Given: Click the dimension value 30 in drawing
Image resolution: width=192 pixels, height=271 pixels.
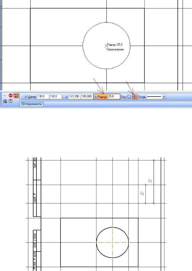Looking at the screenshot, I should pyautogui.click(x=142, y=194).
